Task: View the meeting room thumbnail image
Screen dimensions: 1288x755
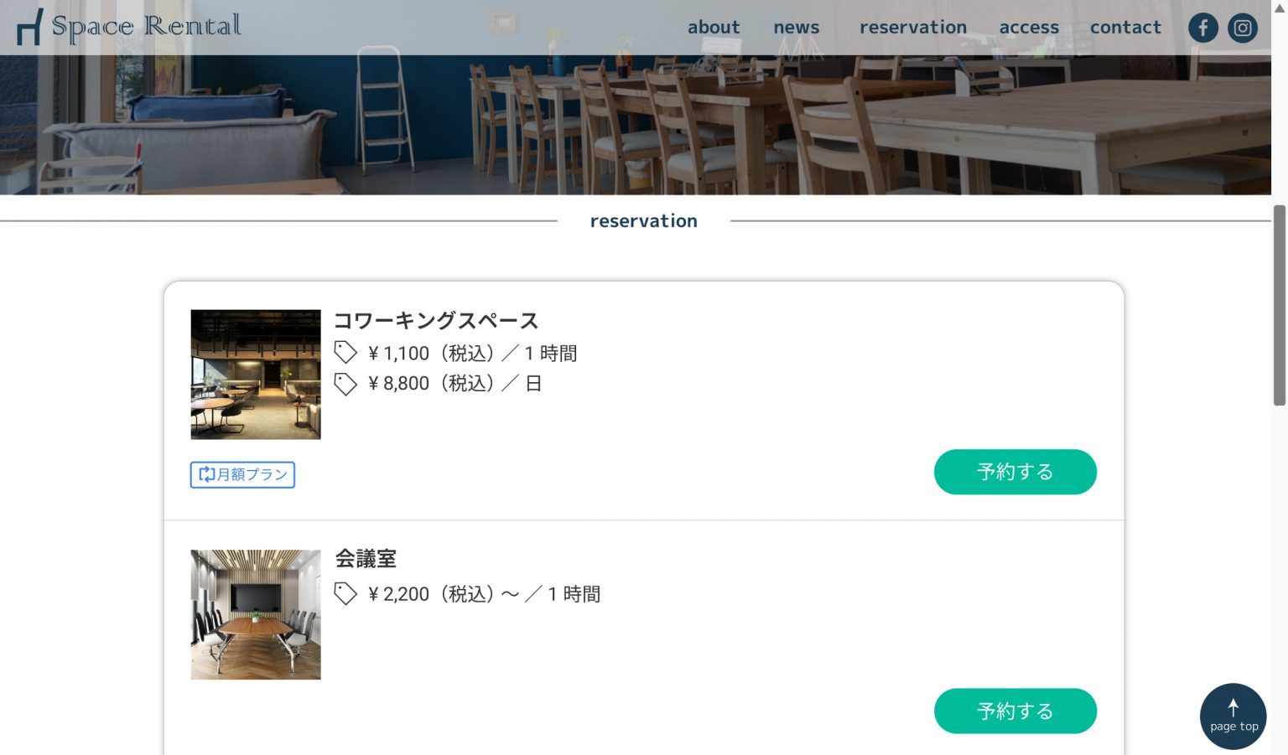Action: point(256,614)
